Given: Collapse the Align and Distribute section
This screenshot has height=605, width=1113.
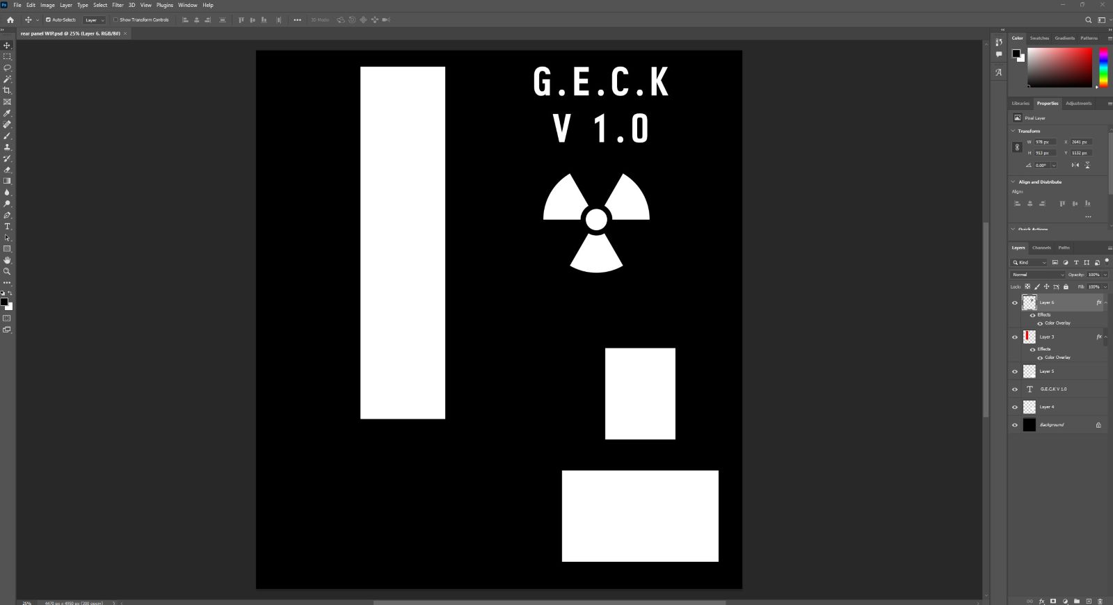Looking at the screenshot, I should [x=1013, y=181].
